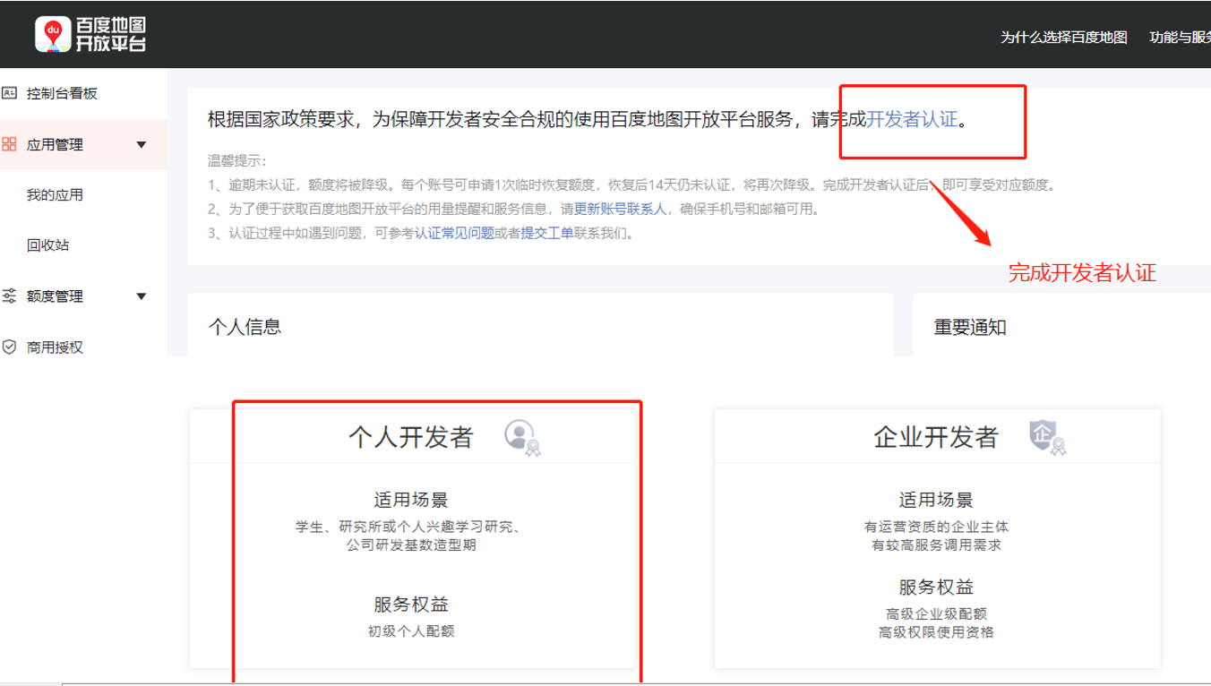Click the 开发者认证 link
Viewport: 1211px width, 686px height.
tap(913, 119)
